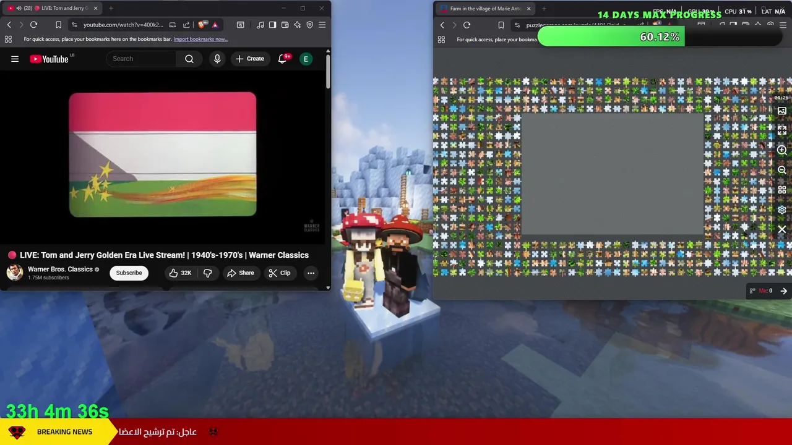
Task: Open YouTube notifications bell
Action: 283,59
